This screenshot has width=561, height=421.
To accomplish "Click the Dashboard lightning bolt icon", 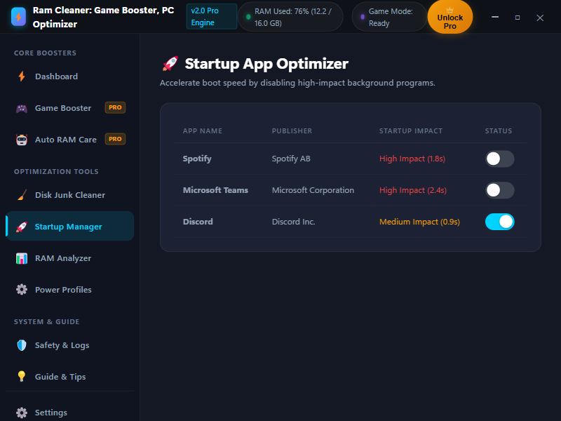I will click(22, 76).
